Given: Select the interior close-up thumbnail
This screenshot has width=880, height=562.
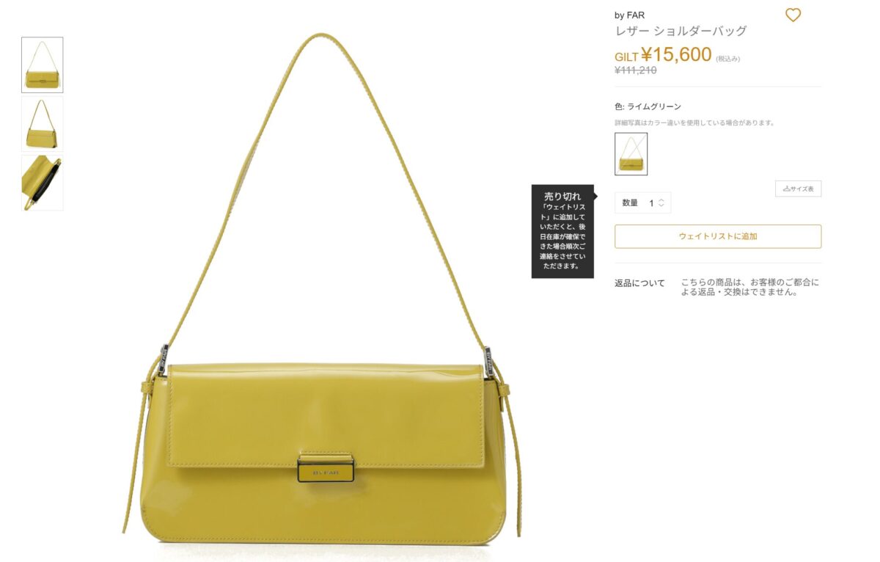Looking at the screenshot, I should pos(43,182).
